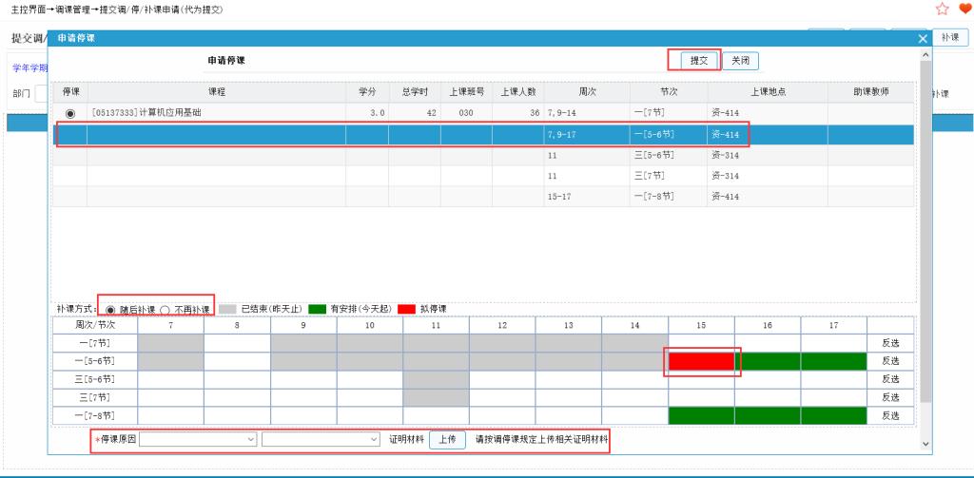Select the 计算机应用基础 course radio button
The image size is (974, 478).
click(70, 113)
